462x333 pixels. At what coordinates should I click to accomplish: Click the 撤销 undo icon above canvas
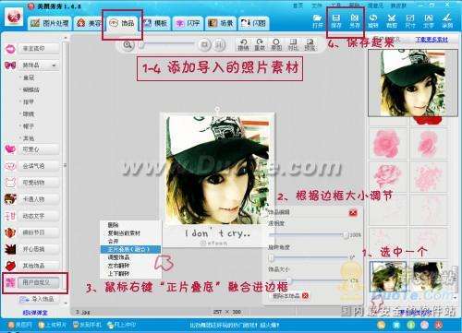click(x=243, y=44)
